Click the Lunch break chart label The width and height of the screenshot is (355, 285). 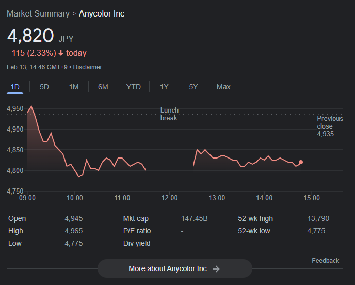(x=169, y=114)
